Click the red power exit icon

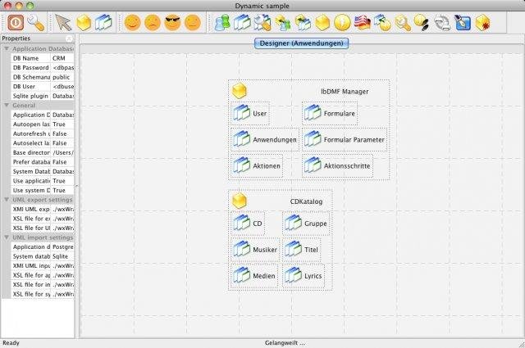point(16,23)
